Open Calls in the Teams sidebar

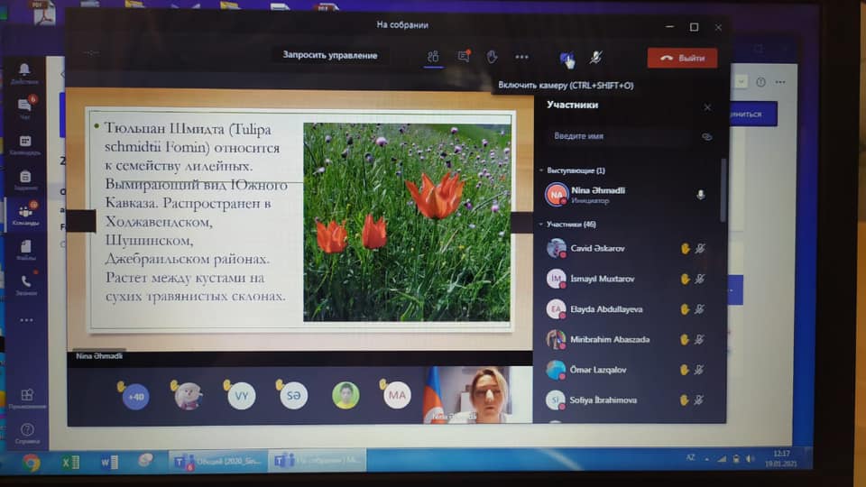[x=26, y=285]
